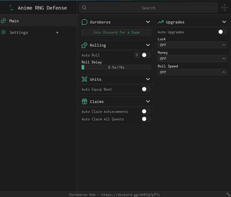Focus the Search input field

click(149, 8)
